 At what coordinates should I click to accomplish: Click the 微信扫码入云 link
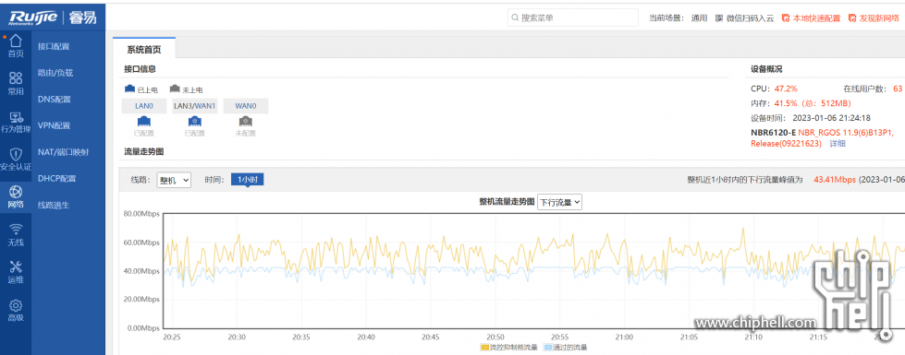click(x=750, y=18)
